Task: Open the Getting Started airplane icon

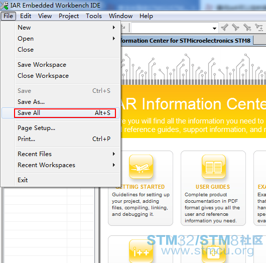Action: (141, 167)
